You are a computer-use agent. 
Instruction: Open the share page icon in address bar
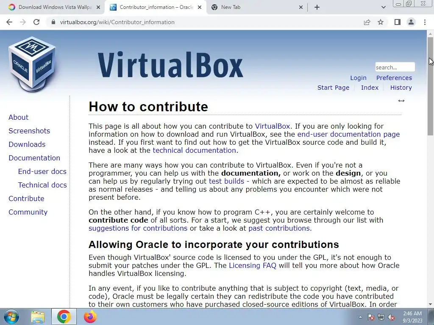click(x=367, y=22)
